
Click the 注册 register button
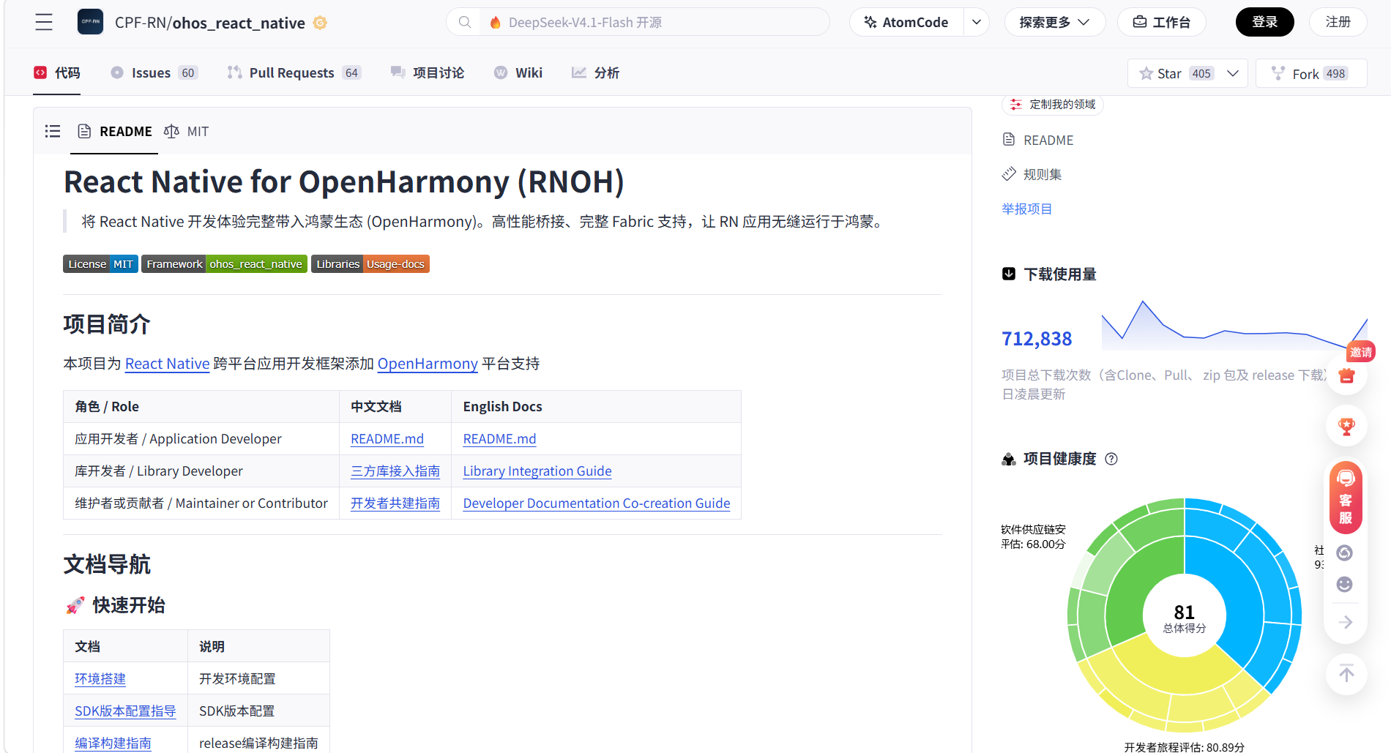click(1338, 22)
